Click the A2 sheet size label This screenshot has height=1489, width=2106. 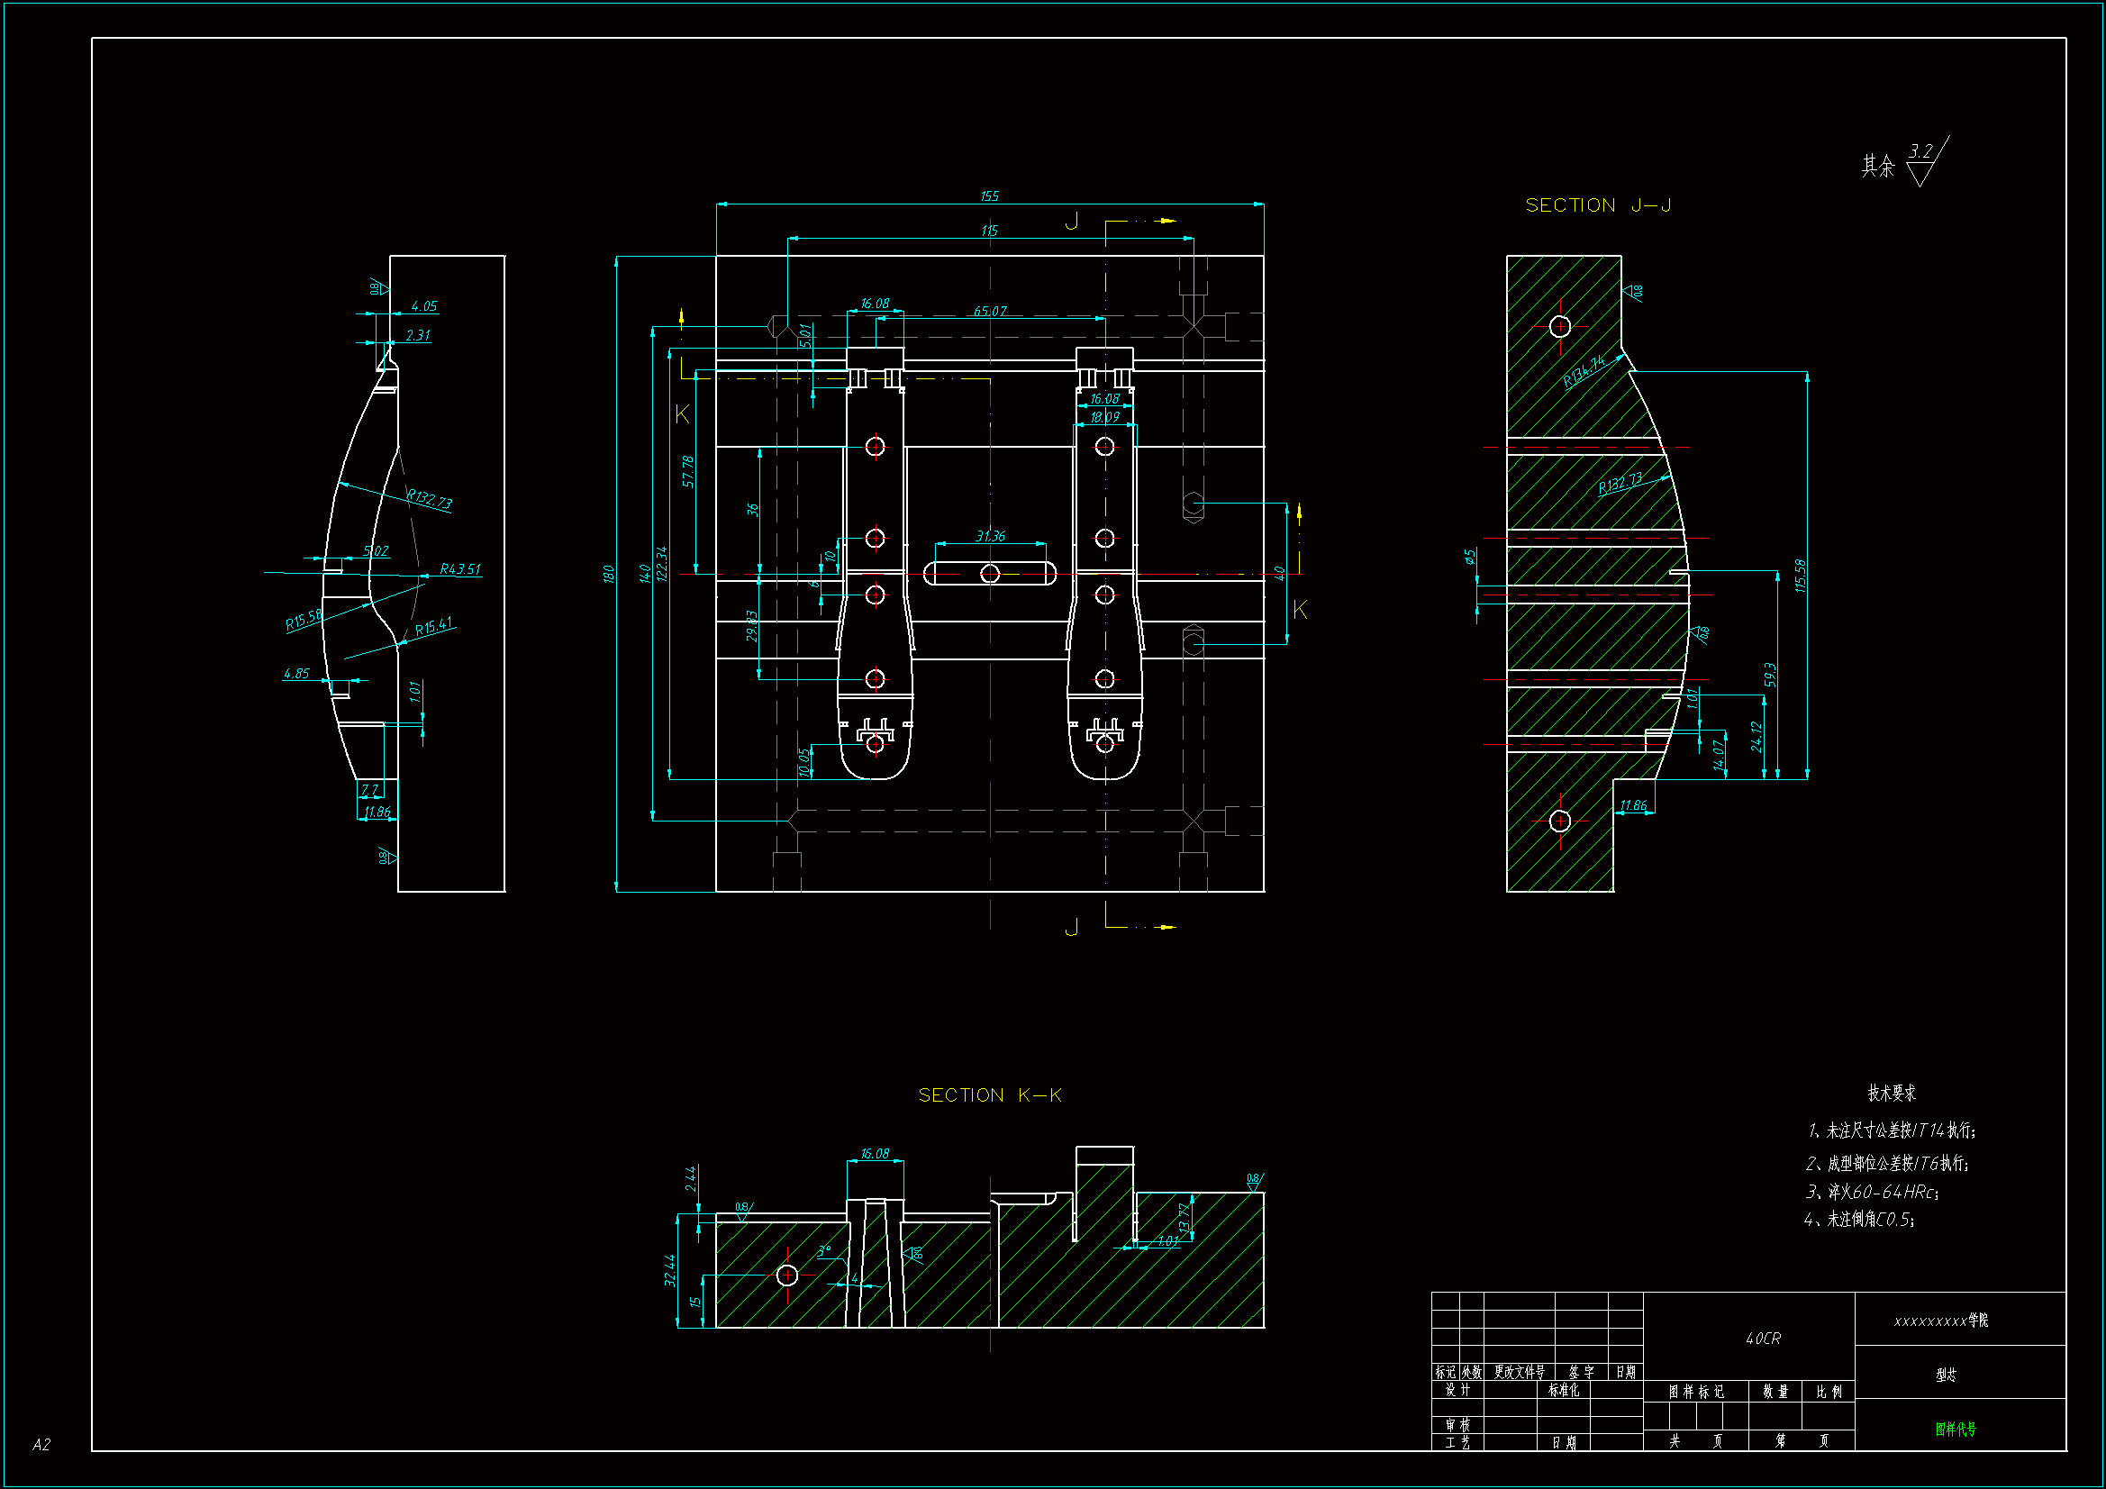(x=41, y=1445)
